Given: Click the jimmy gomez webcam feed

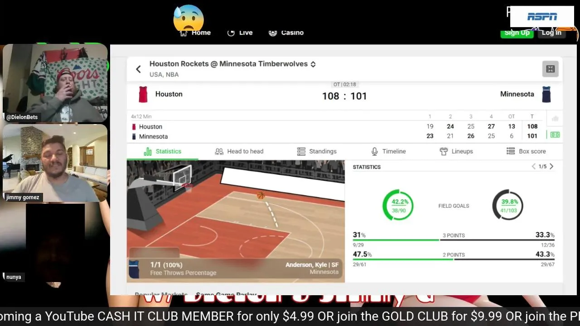Looking at the screenshot, I should point(55,163).
